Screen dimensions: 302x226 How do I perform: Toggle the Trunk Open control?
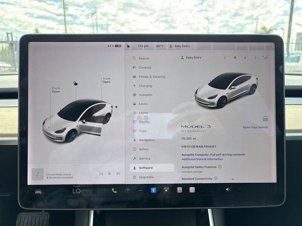(x=106, y=80)
